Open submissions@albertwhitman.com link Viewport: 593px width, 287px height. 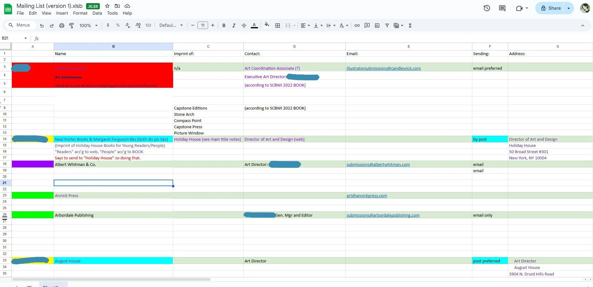pyautogui.click(x=378, y=164)
